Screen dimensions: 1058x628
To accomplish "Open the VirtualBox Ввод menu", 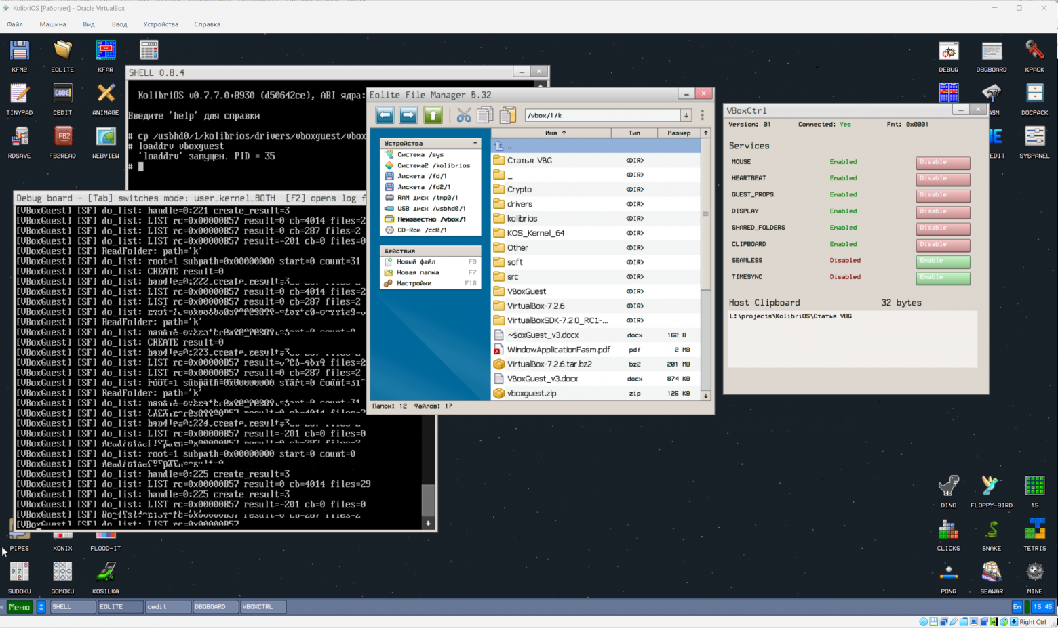I will 119,24.
